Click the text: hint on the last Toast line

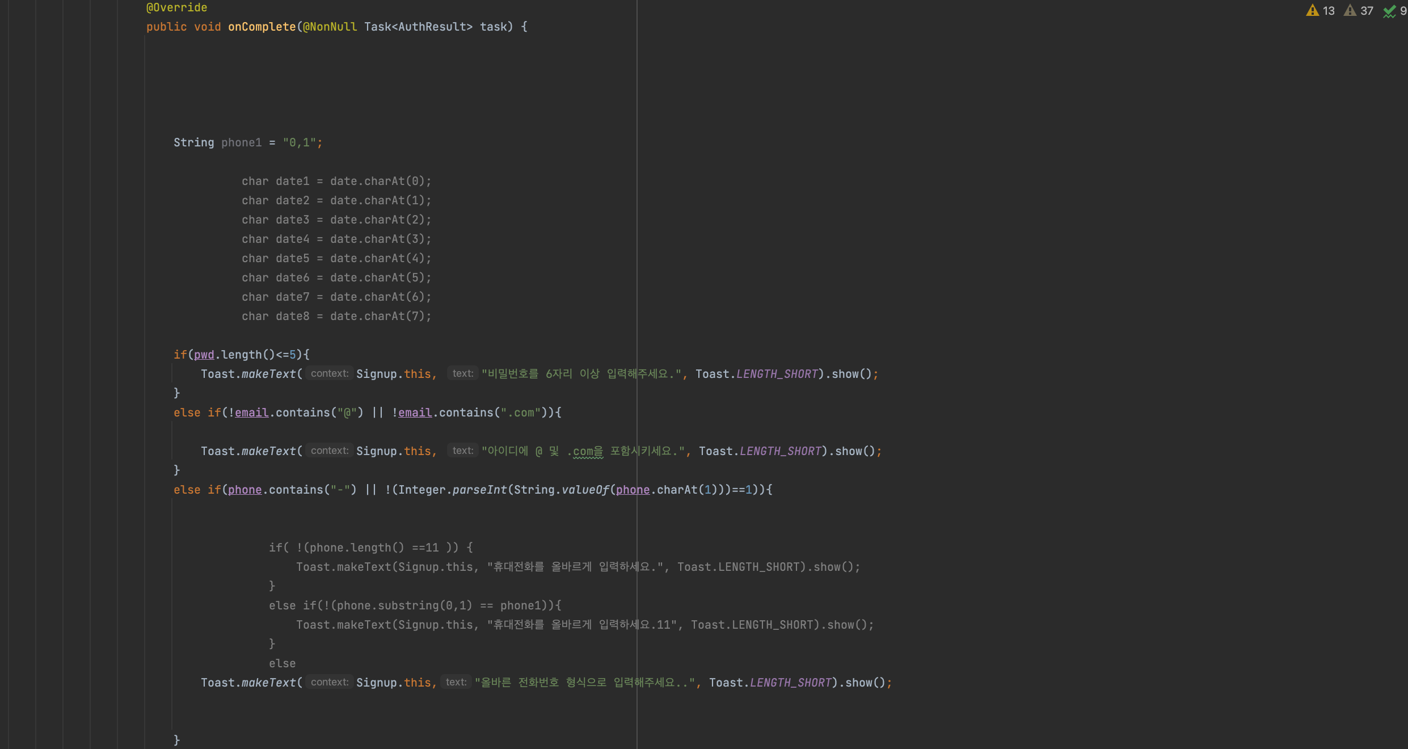(x=456, y=682)
